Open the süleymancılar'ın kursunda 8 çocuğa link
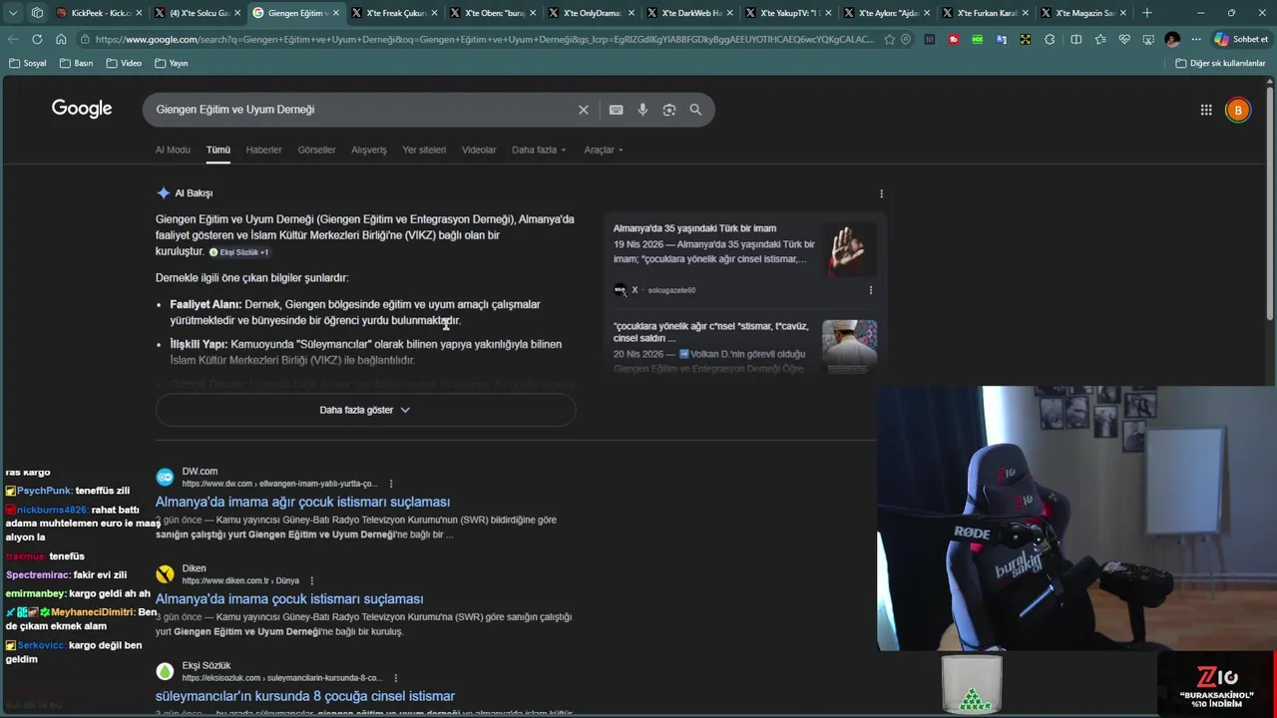The height and width of the screenshot is (718, 1277). 305,696
